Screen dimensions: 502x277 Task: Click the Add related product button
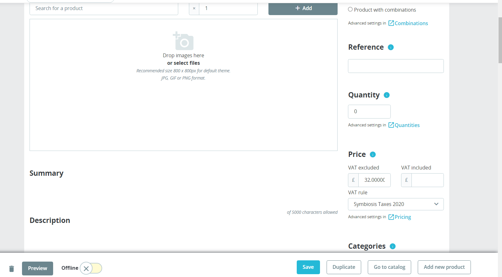click(303, 8)
